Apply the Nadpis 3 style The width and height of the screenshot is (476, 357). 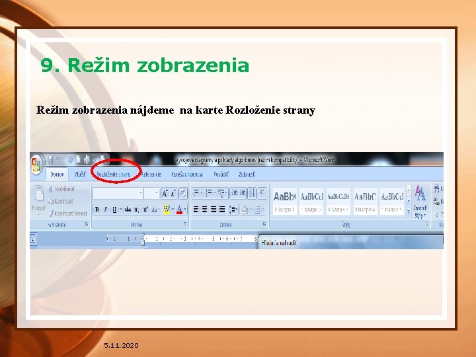pos(338,201)
